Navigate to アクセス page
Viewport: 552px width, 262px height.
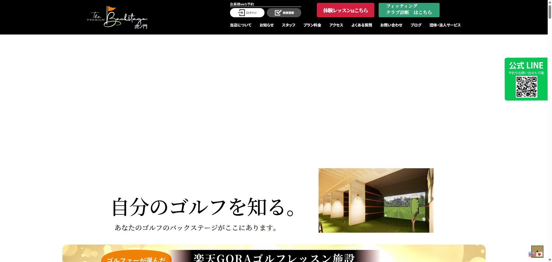[336, 25]
